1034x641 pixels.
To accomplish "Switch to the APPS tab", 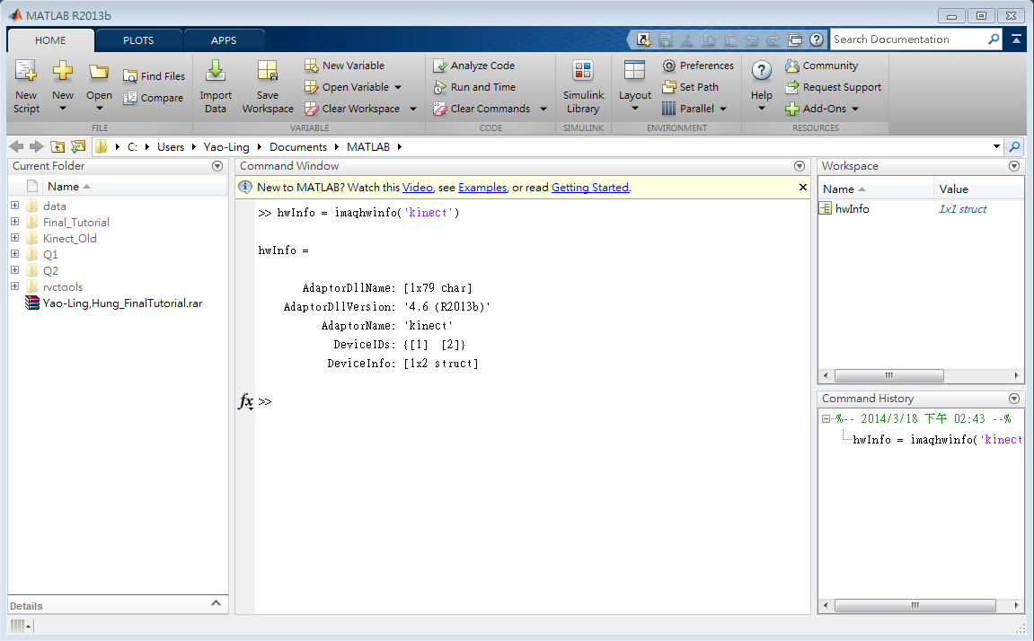I will [224, 40].
